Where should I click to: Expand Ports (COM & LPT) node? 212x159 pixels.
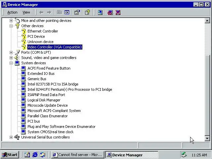[11, 52]
